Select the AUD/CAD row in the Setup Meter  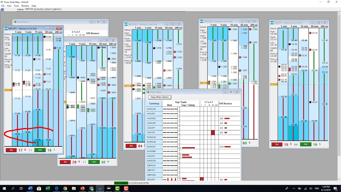click(x=193, y=109)
